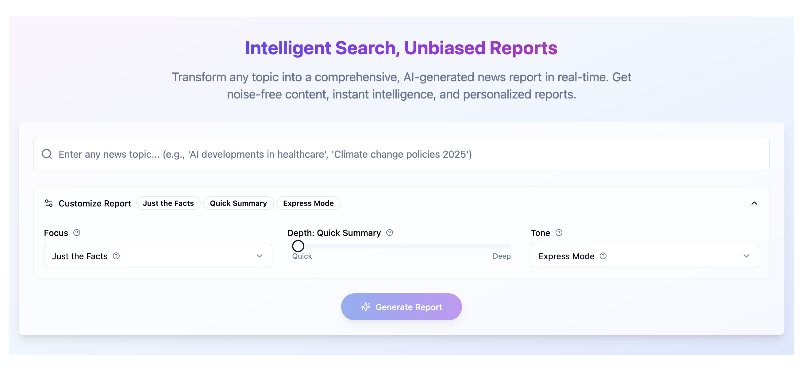Click the depth slider handle
Viewport: 805px width, 370px height.
298,246
